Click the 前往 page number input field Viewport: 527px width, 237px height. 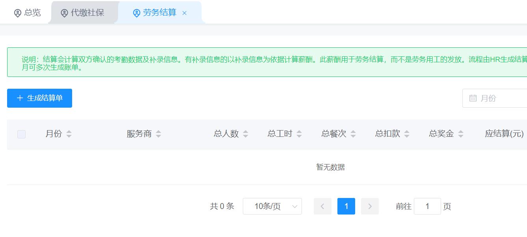click(427, 206)
